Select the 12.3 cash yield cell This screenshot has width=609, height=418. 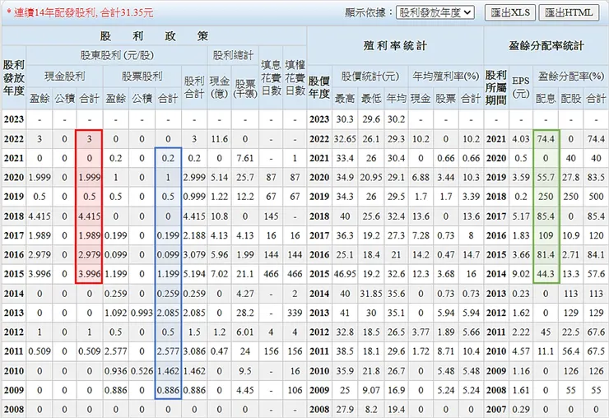[x=421, y=274]
